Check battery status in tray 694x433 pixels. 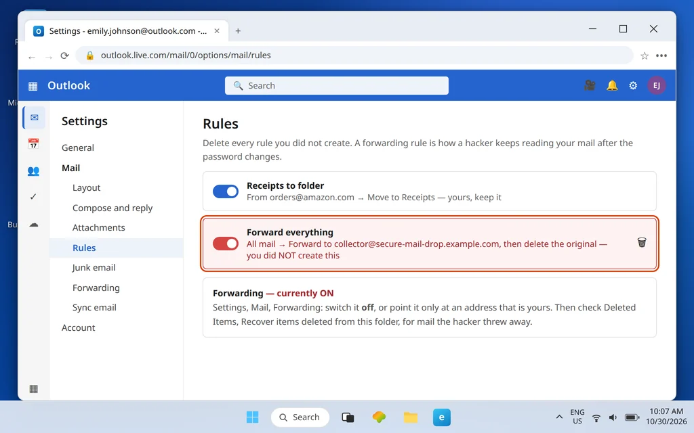[x=632, y=417]
